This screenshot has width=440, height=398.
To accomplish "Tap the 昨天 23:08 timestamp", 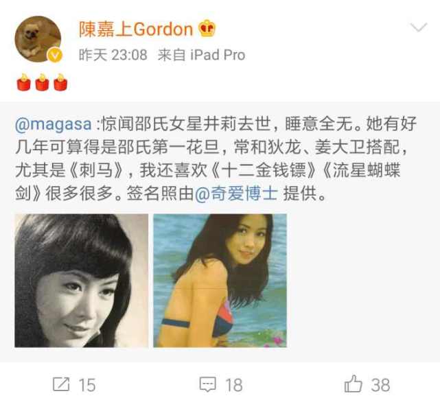I will (113, 55).
